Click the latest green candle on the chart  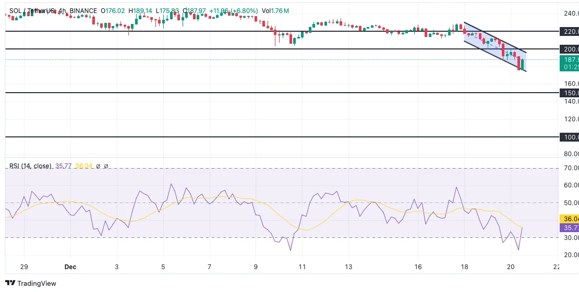[x=523, y=64]
